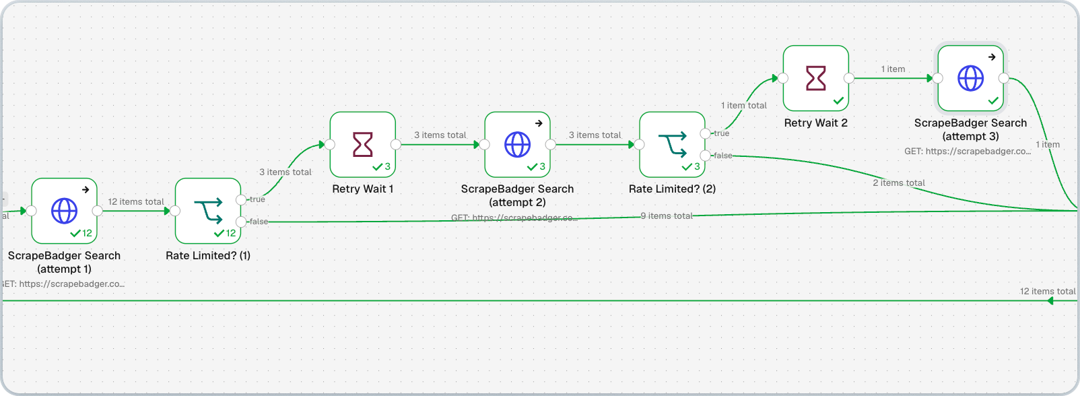Viewport: 1080px width, 396px height.
Task: Click the 'Rate Limited? (1)' node title
Action: click(208, 255)
